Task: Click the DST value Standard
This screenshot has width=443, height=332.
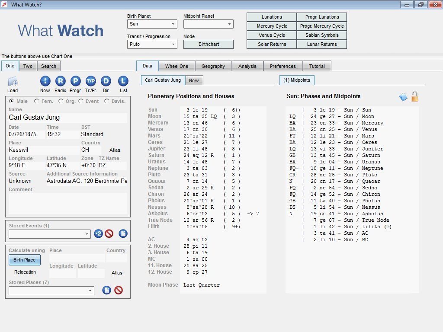Action: tap(92, 134)
